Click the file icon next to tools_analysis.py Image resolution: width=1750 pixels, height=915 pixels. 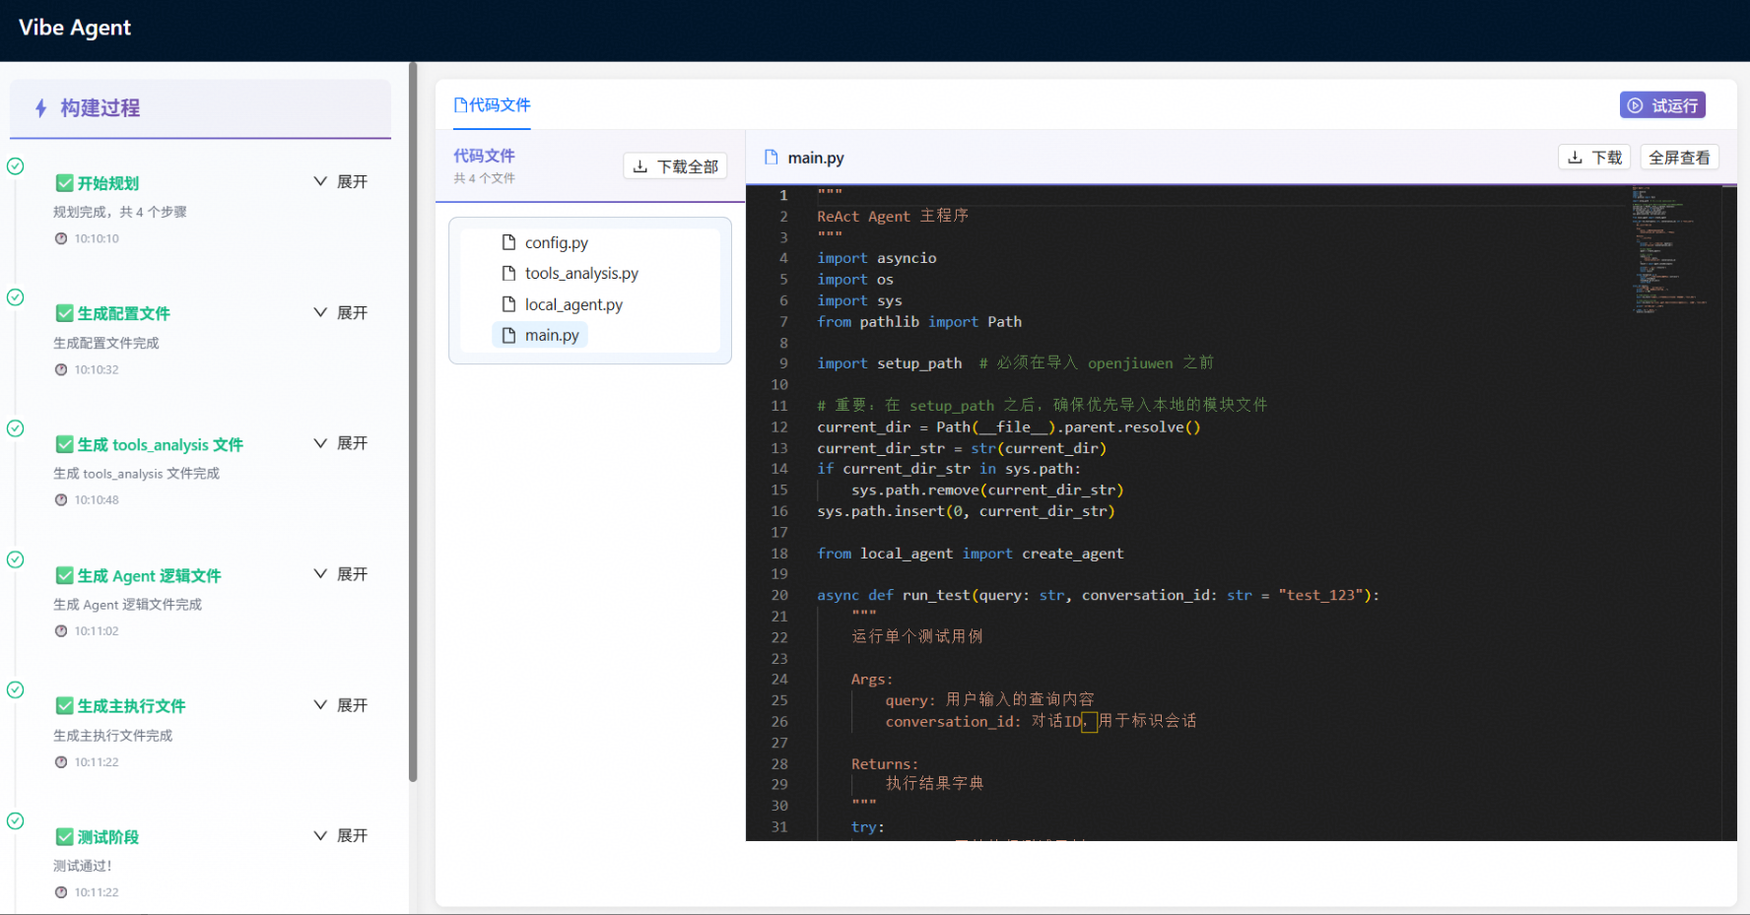coord(509,273)
